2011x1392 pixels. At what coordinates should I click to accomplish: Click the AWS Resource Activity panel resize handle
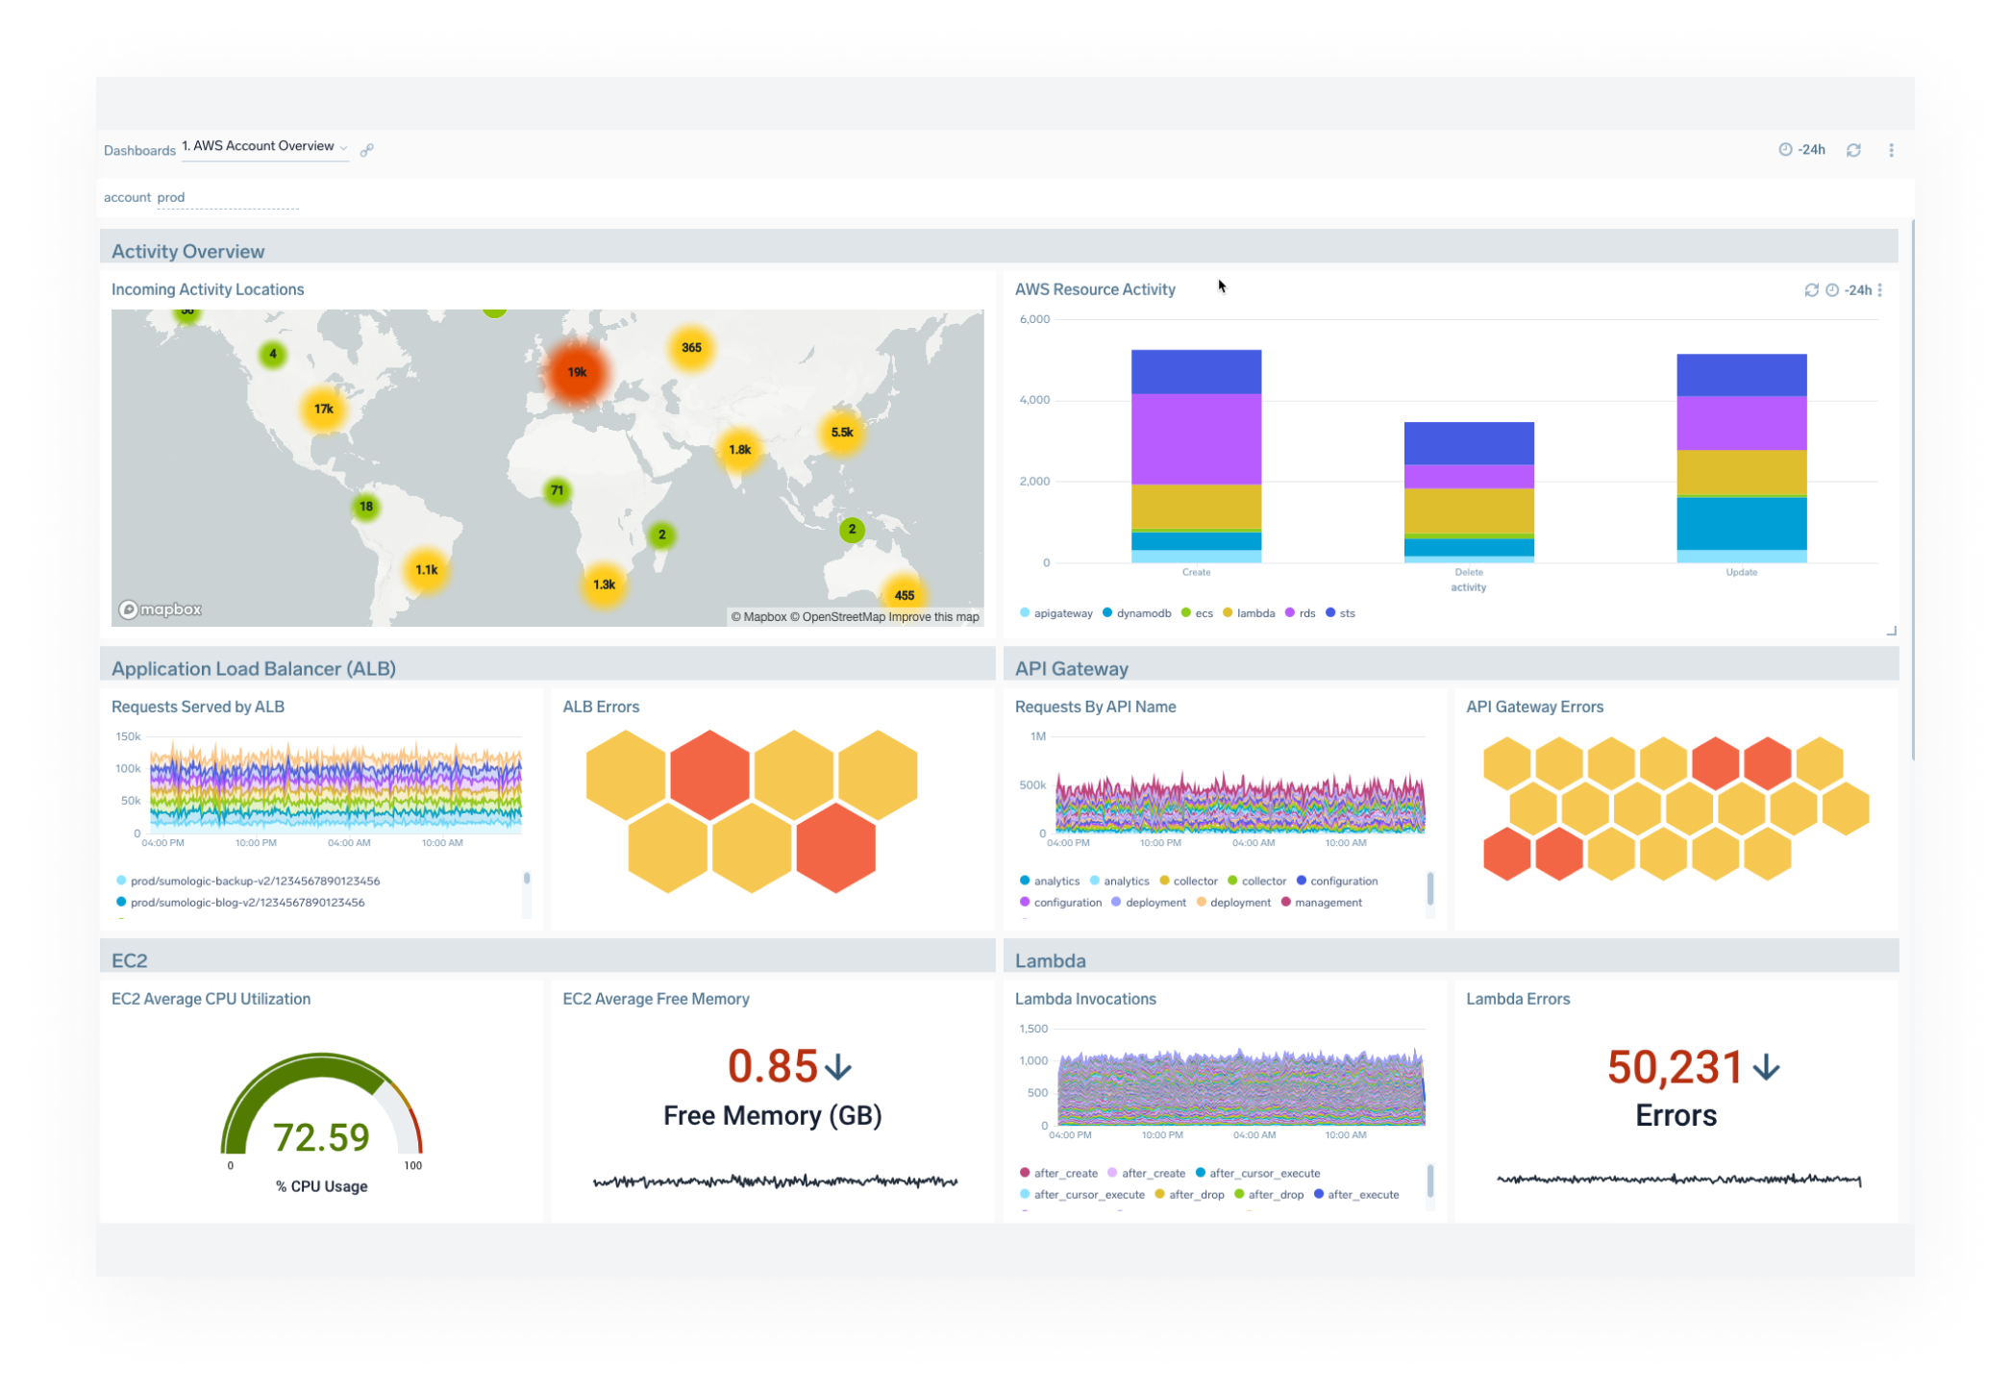click(x=1891, y=631)
